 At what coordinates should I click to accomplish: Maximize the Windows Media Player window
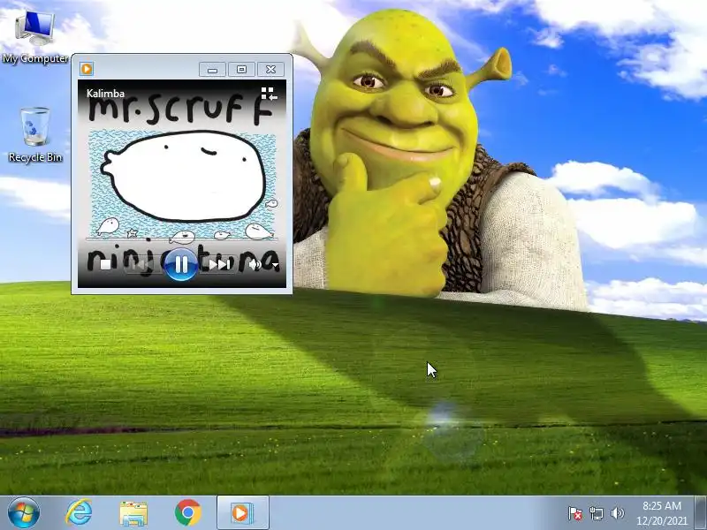coord(241,70)
